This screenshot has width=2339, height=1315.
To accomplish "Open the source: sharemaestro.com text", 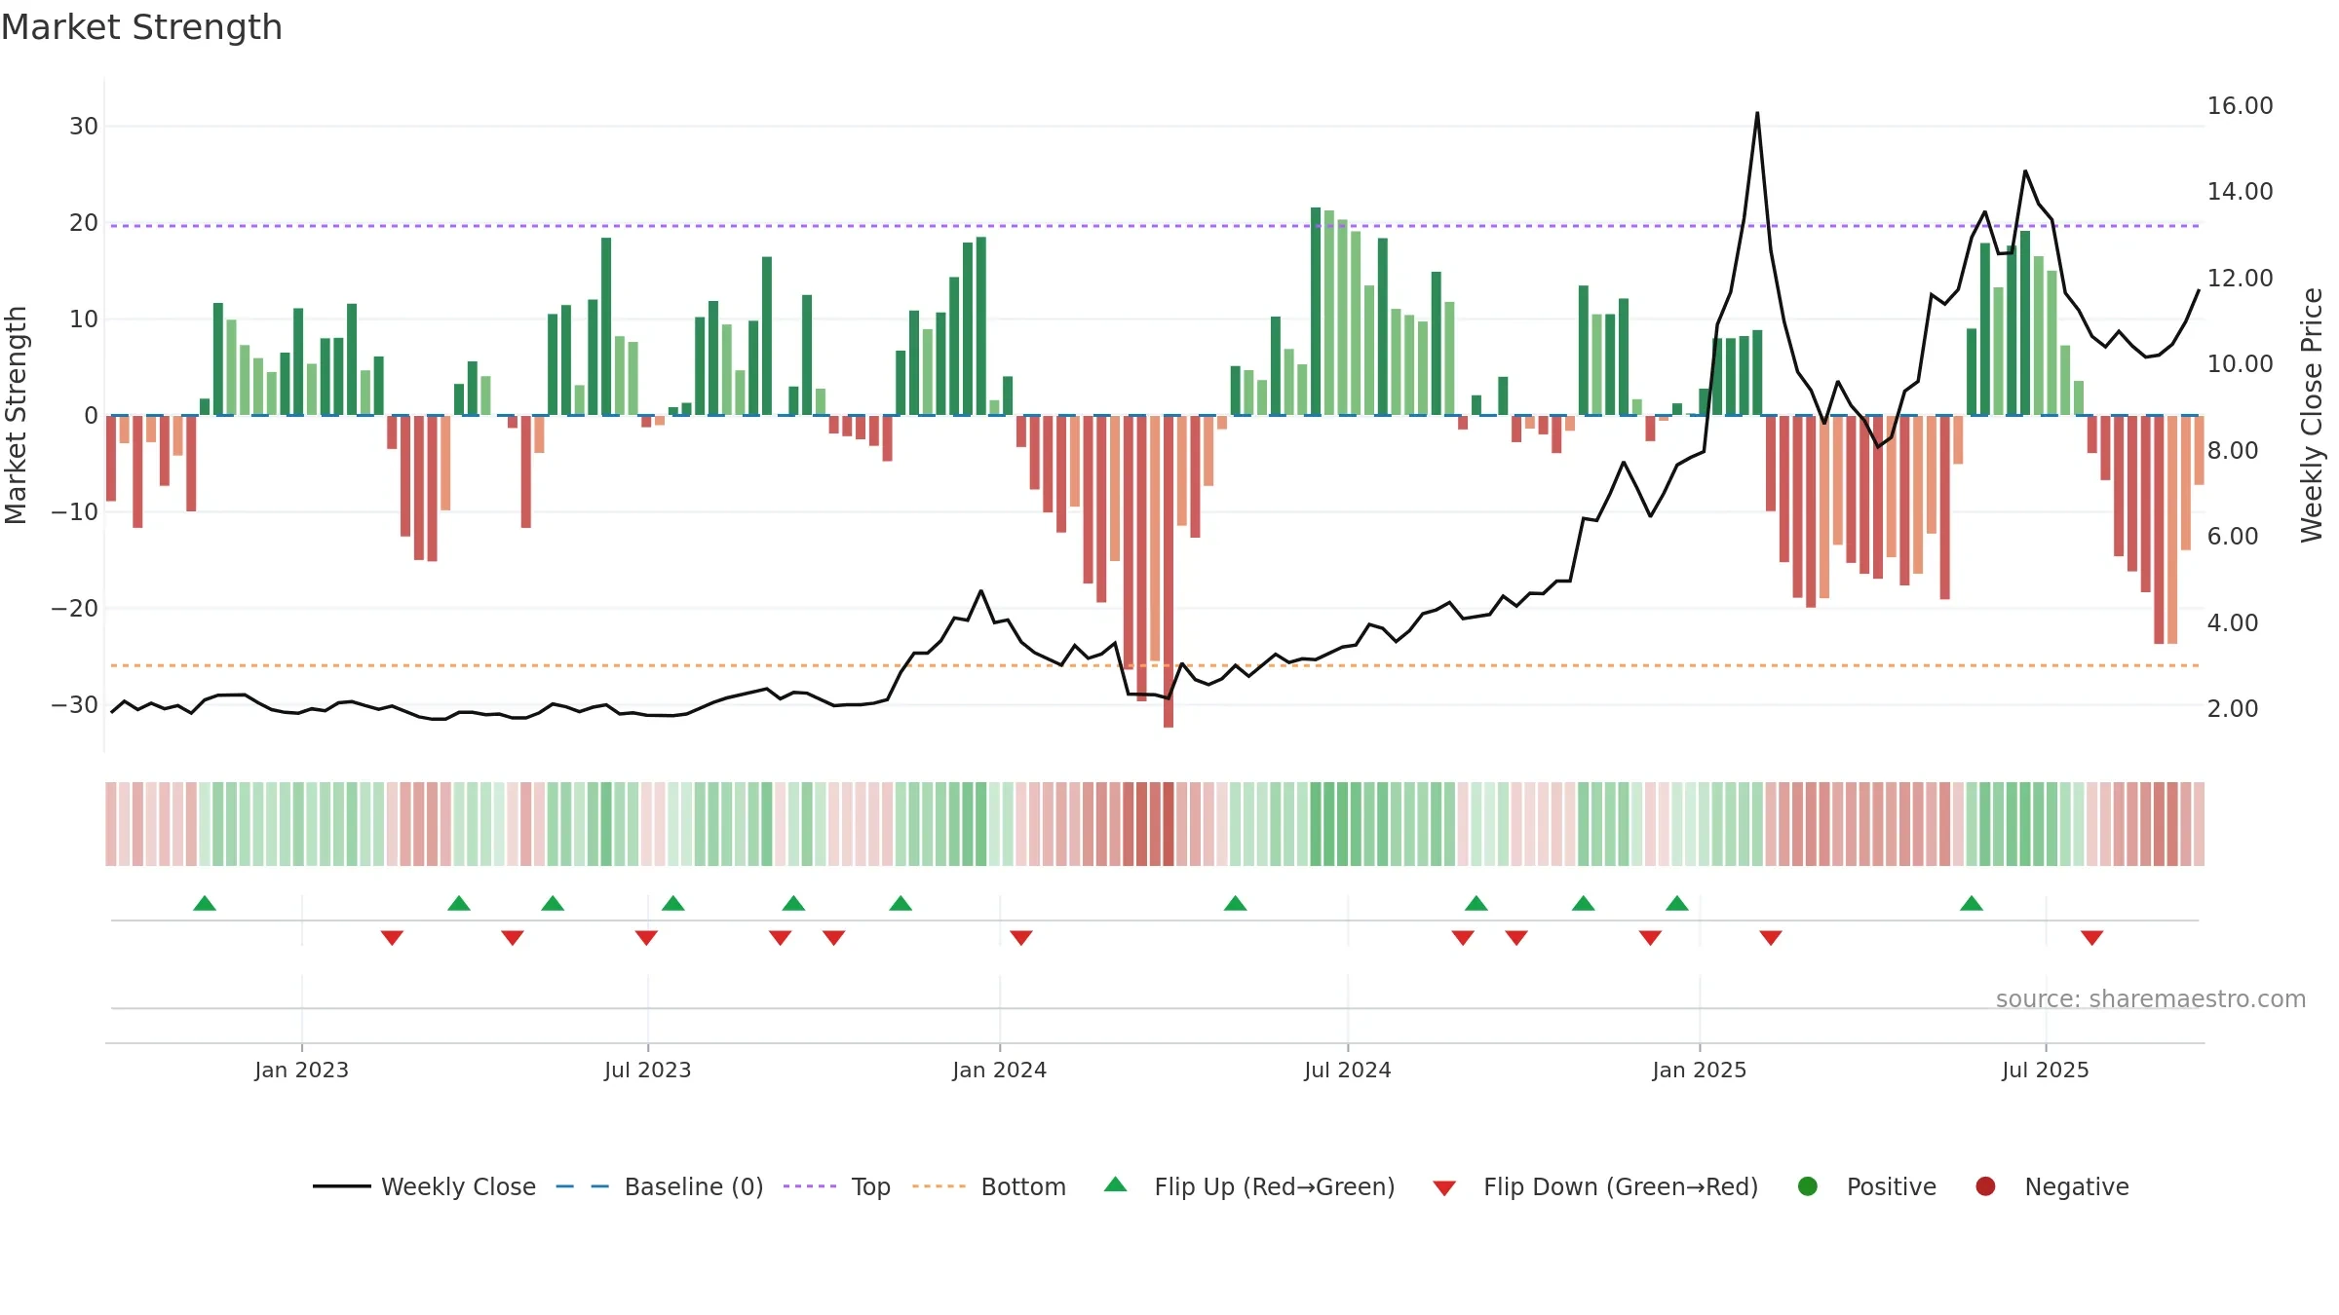I will click(x=2151, y=999).
